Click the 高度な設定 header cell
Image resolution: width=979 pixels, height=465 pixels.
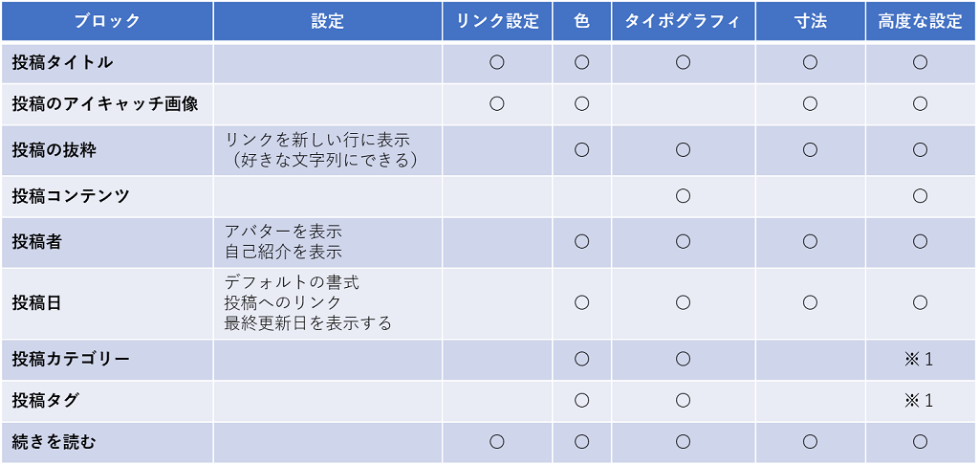coord(920,21)
